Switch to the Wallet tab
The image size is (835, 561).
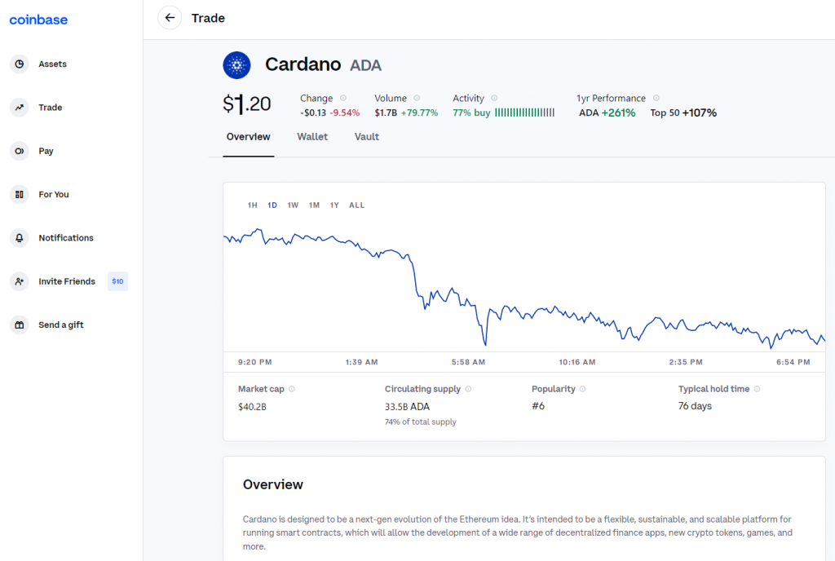312,137
